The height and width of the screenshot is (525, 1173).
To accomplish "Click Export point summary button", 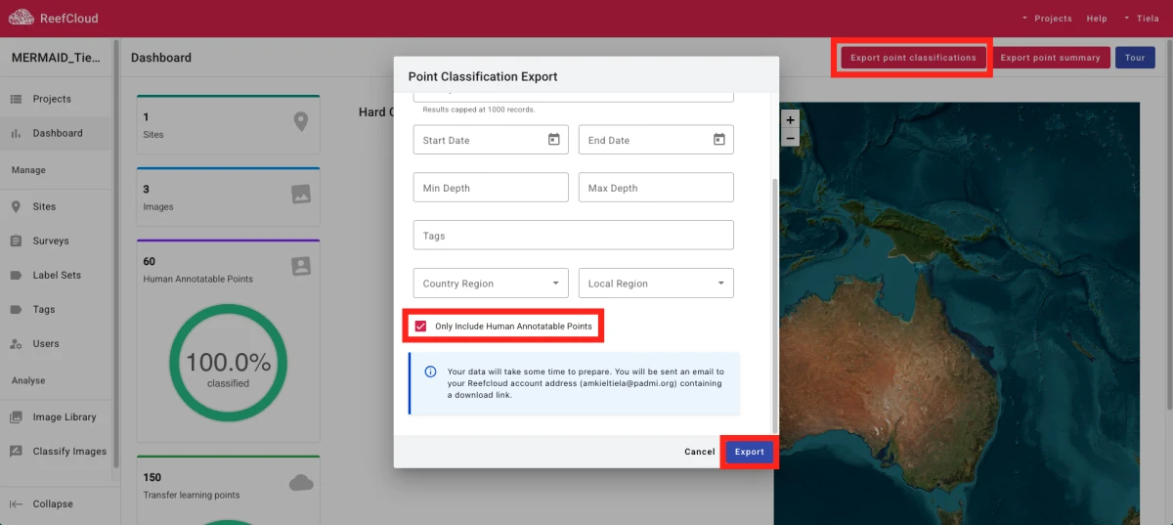I will click(x=1051, y=58).
